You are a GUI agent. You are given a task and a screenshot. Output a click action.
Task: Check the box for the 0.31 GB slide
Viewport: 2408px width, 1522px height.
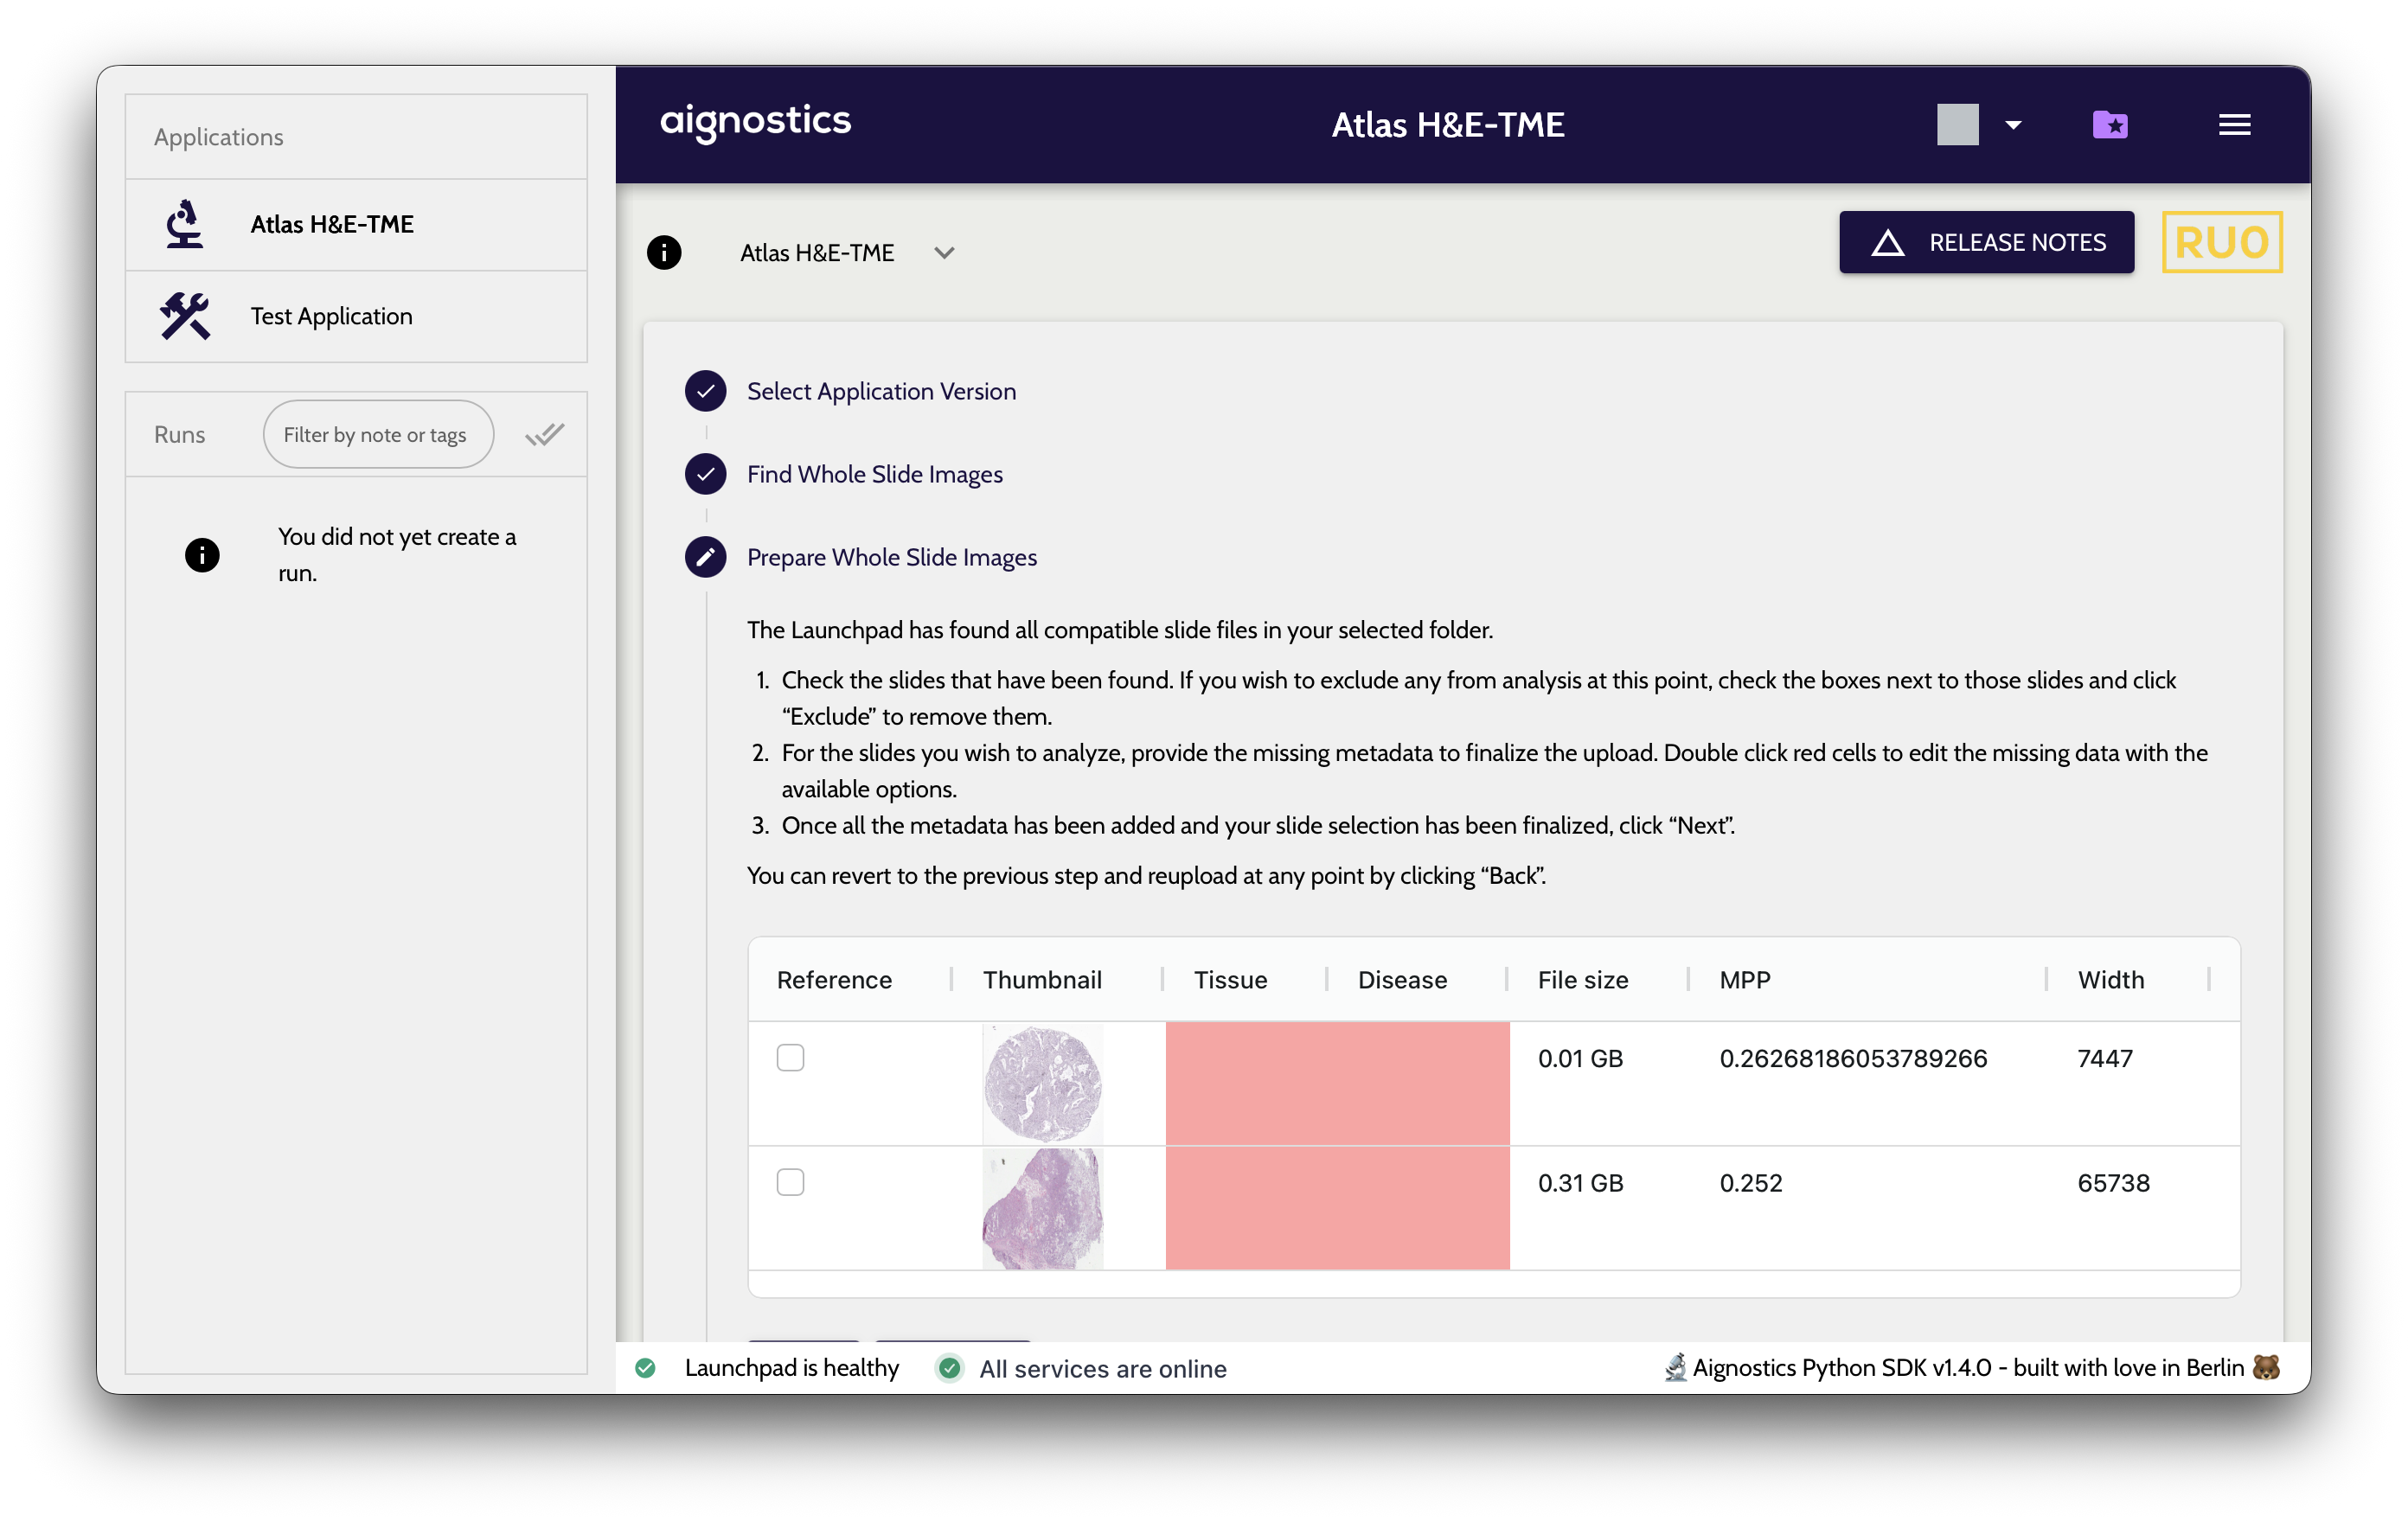pos(790,1182)
